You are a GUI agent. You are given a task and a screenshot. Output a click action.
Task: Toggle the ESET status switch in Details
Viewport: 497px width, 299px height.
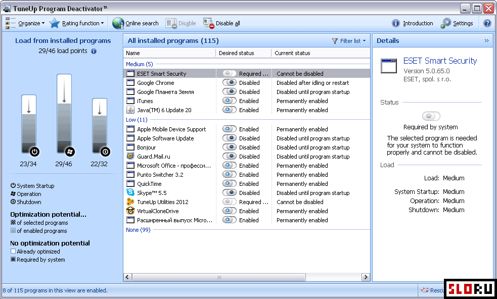pyautogui.click(x=431, y=116)
